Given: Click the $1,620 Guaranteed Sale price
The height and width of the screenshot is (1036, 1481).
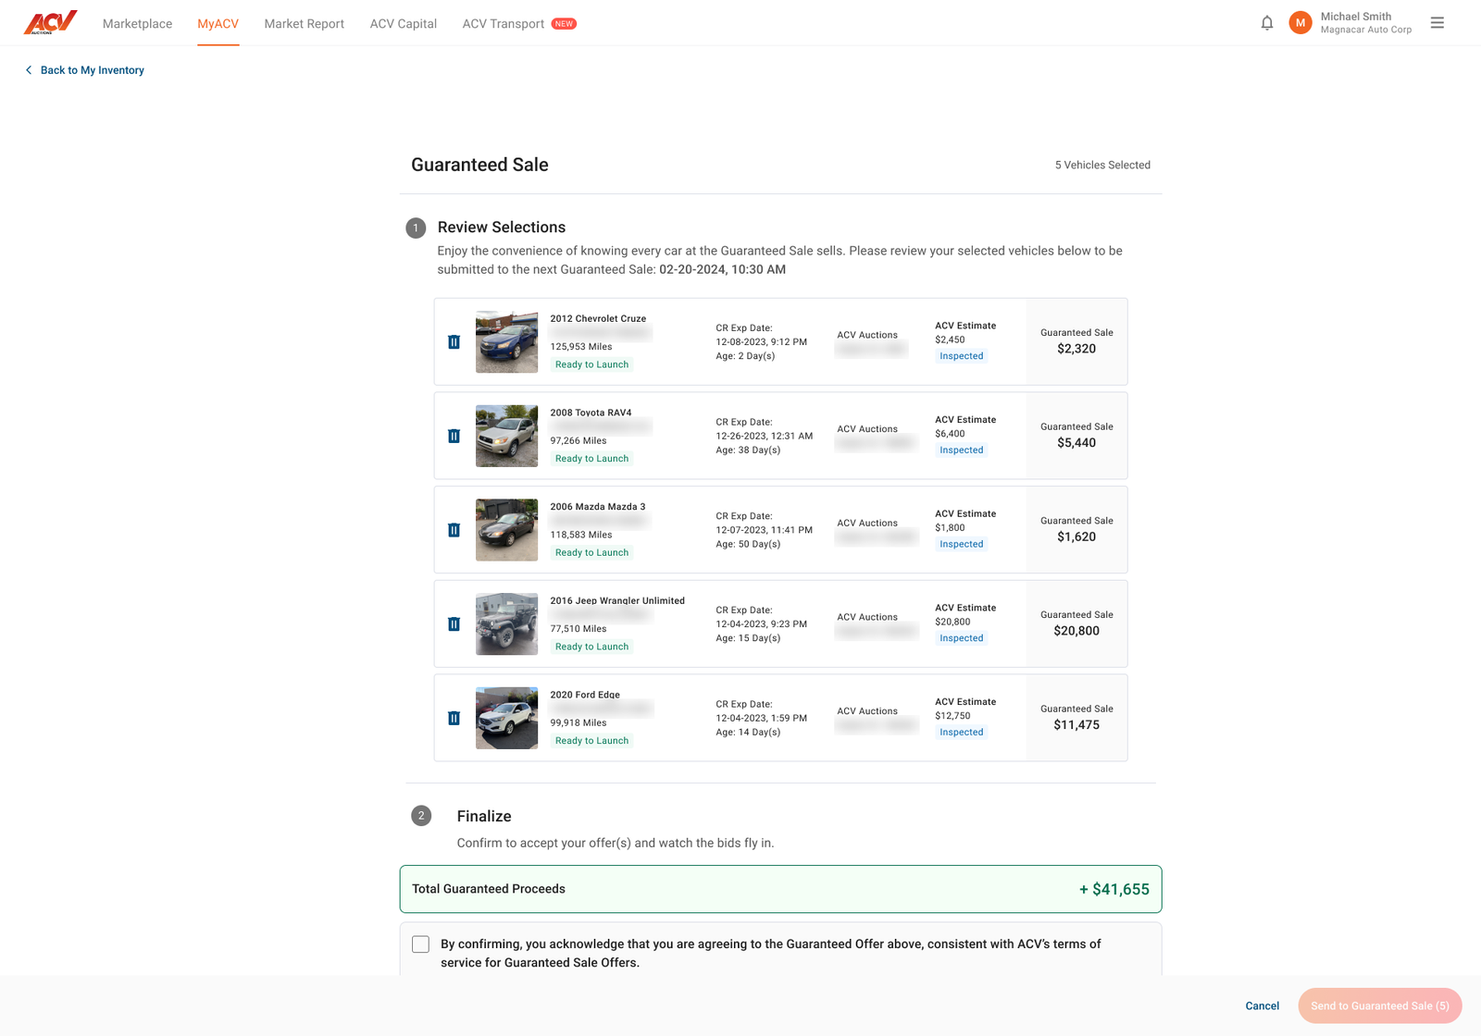Looking at the screenshot, I should click(x=1077, y=536).
